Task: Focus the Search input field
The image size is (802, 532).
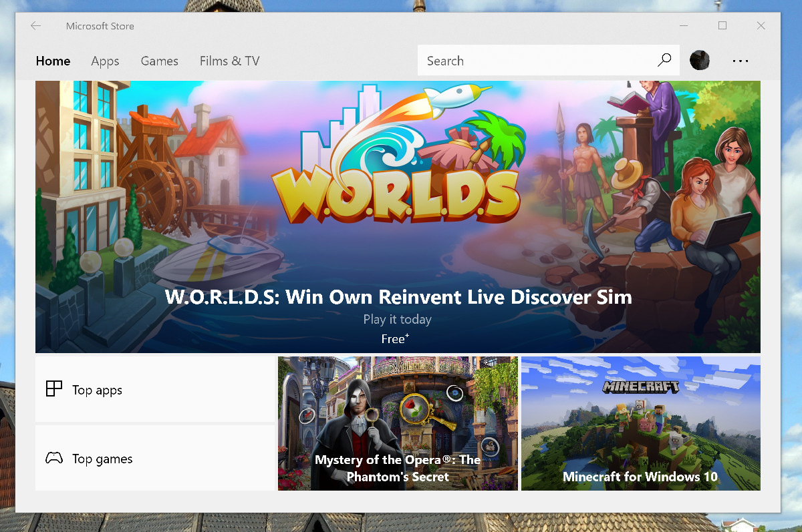Action: pos(549,60)
